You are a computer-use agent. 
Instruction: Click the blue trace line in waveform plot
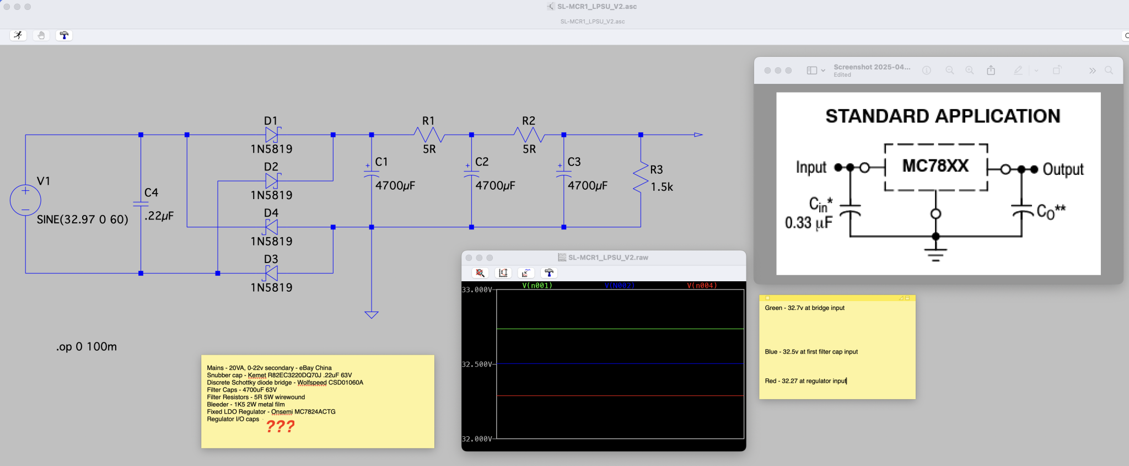620,363
